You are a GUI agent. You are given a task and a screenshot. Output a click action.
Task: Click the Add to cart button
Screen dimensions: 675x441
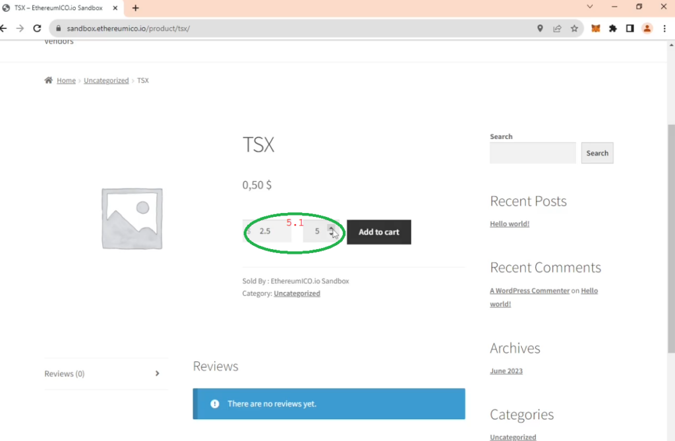378,232
